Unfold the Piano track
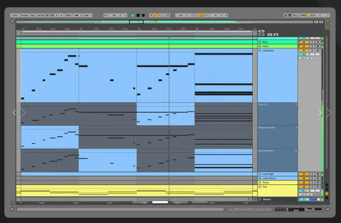Viewport: 341px width, 223px height. tap(260, 182)
